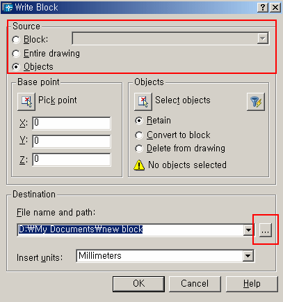Click the Select objects icon button
The height and width of the screenshot is (302, 283).
click(143, 101)
